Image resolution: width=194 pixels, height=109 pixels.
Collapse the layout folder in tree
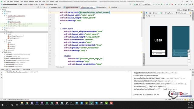coord(5,34)
